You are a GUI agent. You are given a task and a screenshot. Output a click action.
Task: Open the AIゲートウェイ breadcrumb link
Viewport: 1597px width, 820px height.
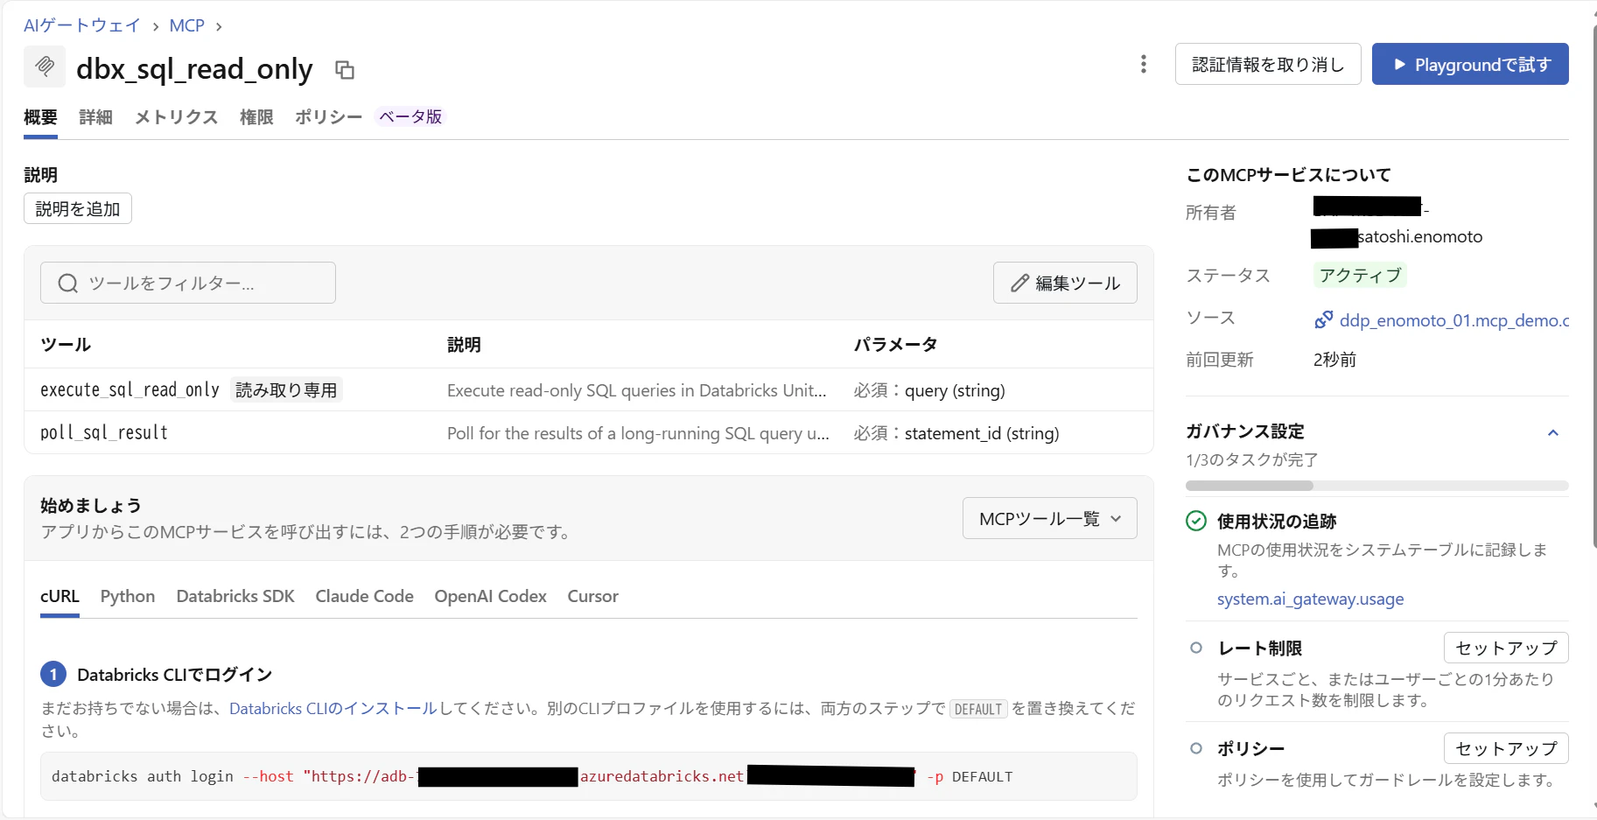(x=82, y=25)
